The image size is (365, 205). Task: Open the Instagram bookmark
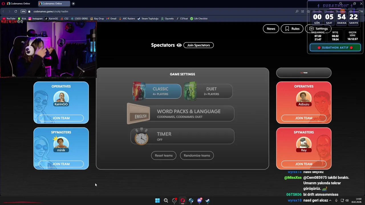pos(35,19)
